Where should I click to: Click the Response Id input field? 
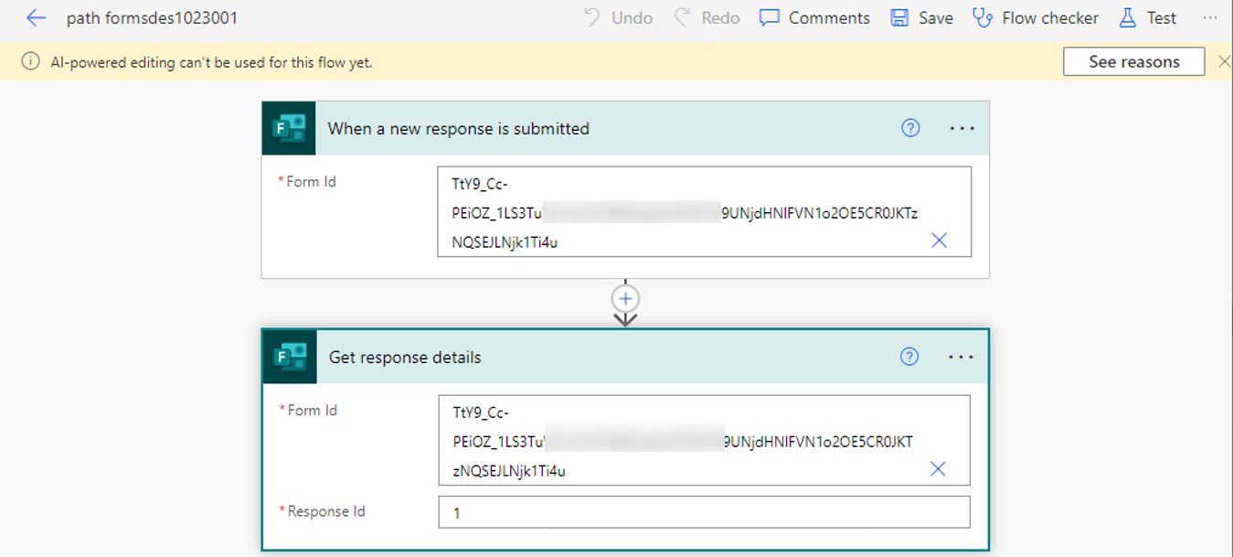(704, 513)
